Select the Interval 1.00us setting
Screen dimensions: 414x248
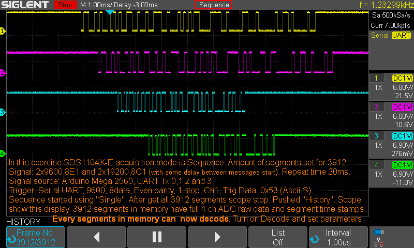point(338,237)
